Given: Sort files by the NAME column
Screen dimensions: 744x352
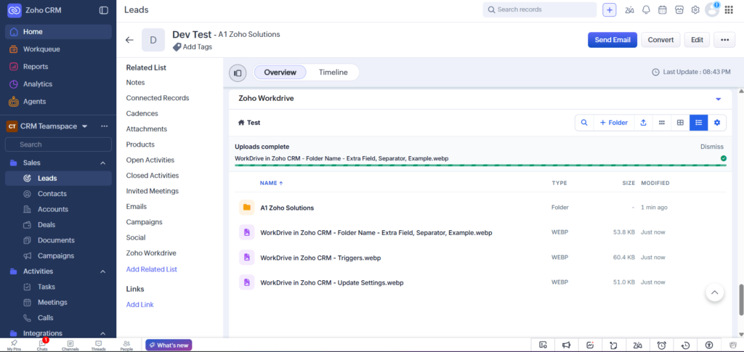Looking at the screenshot, I should [272, 183].
